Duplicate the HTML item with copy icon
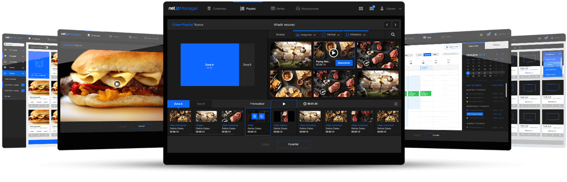 point(262,116)
